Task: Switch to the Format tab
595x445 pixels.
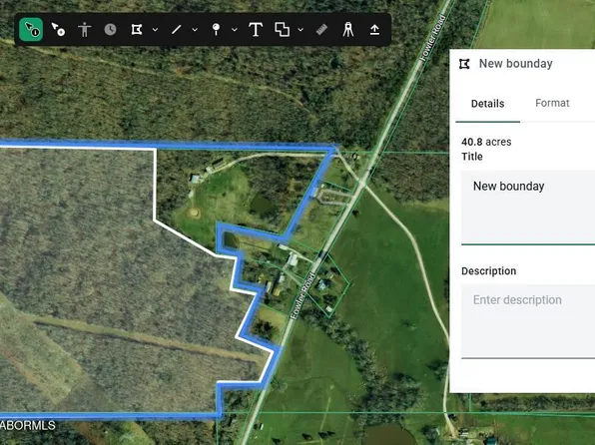Action: pyautogui.click(x=552, y=103)
